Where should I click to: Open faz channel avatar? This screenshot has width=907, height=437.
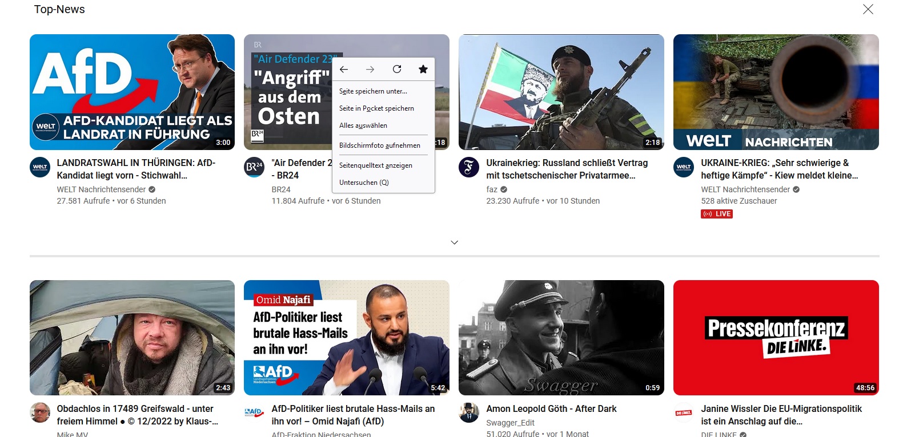[x=469, y=167]
